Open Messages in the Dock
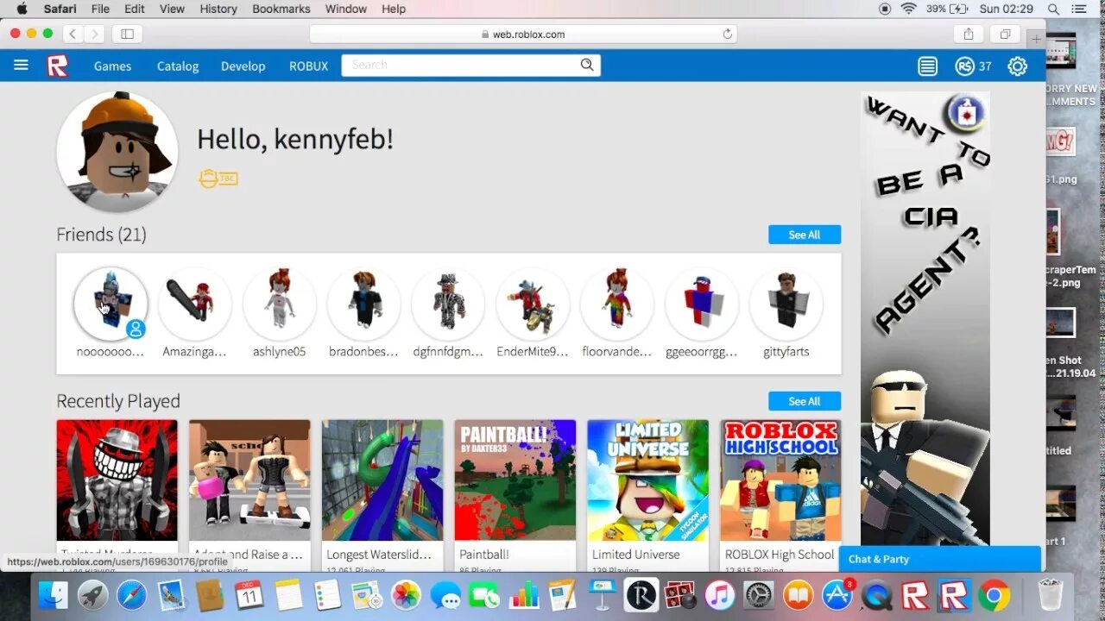This screenshot has height=621, width=1105. [445, 595]
